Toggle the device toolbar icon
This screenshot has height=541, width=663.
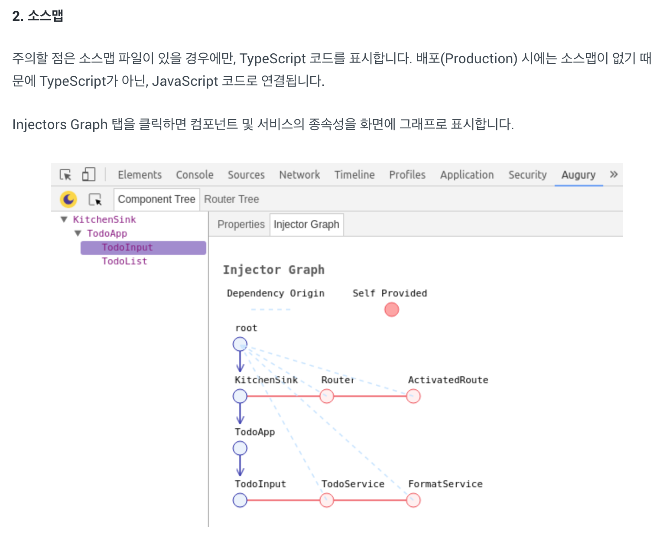pos(88,174)
